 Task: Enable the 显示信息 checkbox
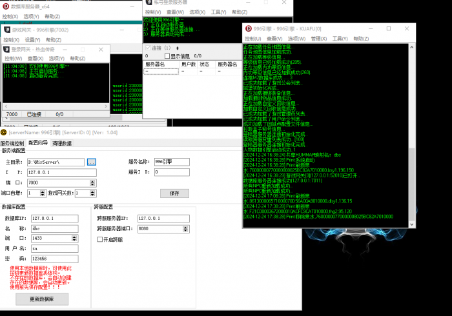click(167, 56)
